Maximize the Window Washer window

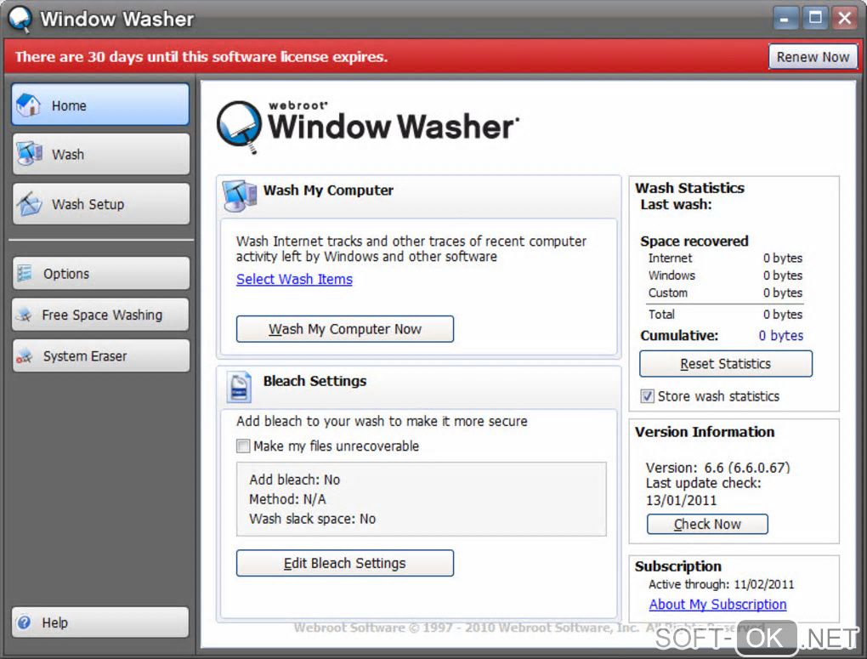[x=815, y=18]
